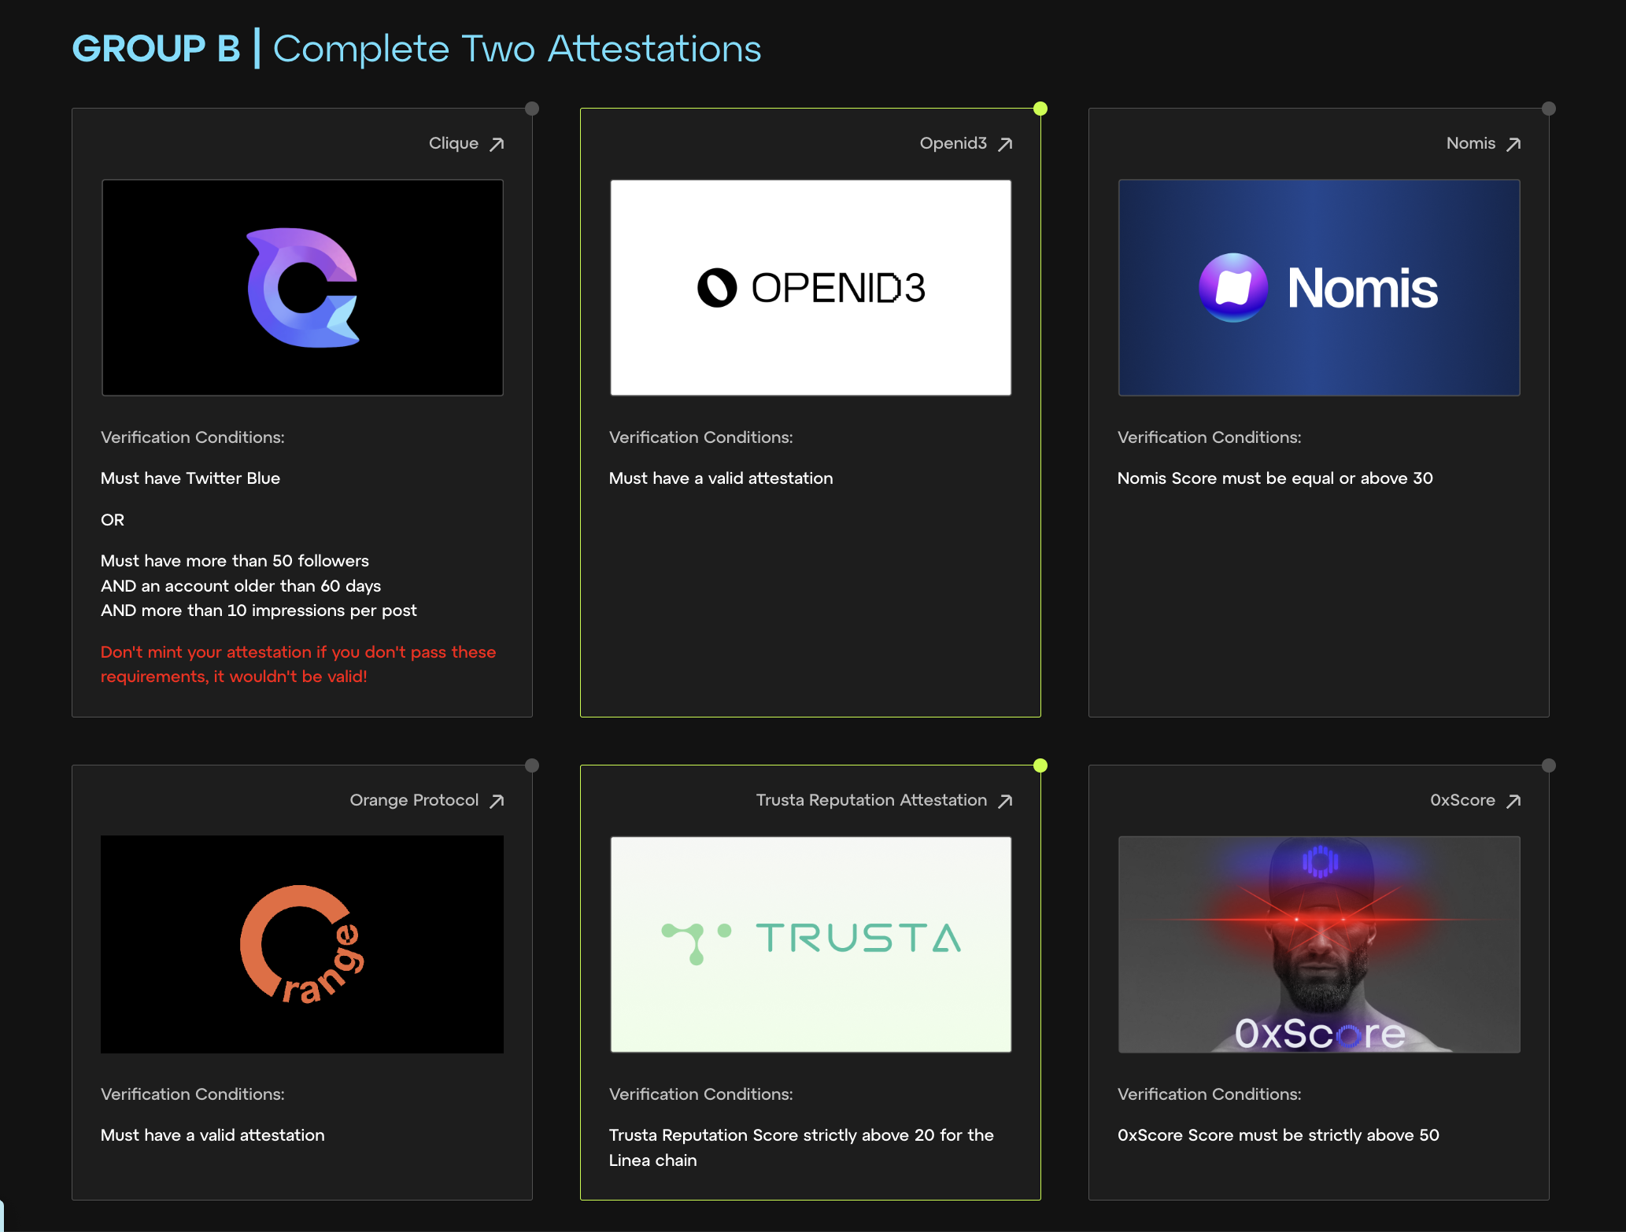The image size is (1626, 1232).
Task: Click the gray status dot on 0xScore card
Action: pos(1549,765)
